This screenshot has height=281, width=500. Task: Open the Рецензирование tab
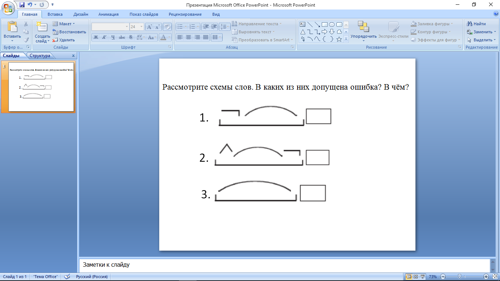click(x=185, y=14)
